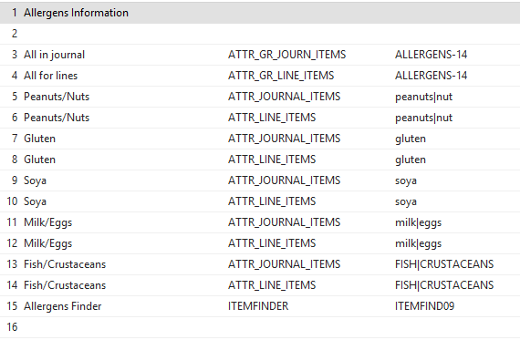Click FISH|CRUSTACEANS value in row 14
The image size is (520, 340).
tap(444, 285)
